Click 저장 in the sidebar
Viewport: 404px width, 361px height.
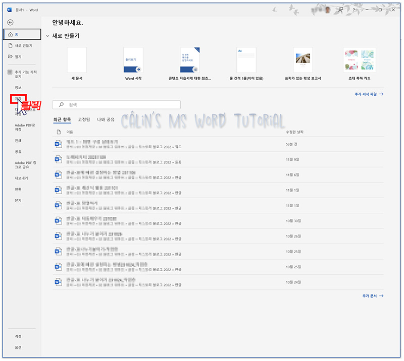18,98
